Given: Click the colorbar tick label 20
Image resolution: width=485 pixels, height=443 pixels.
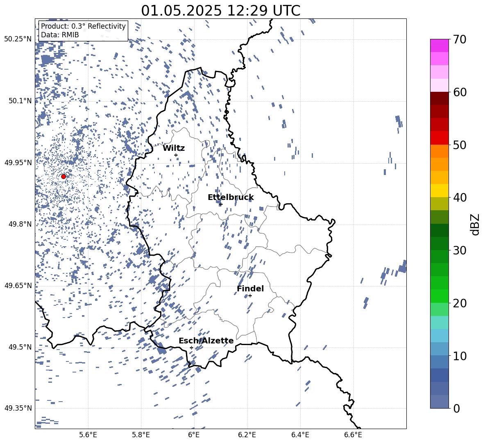Looking at the screenshot, I should click(x=460, y=303).
